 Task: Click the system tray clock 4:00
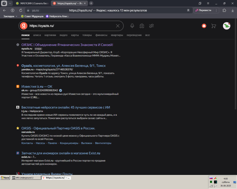[x=226, y=179]
